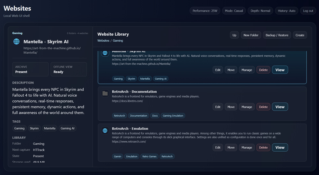Image resolution: width=319 pixels, height=175 pixels.
Task: Click Skyrim tag on Mantella card
Action: (x=131, y=79)
